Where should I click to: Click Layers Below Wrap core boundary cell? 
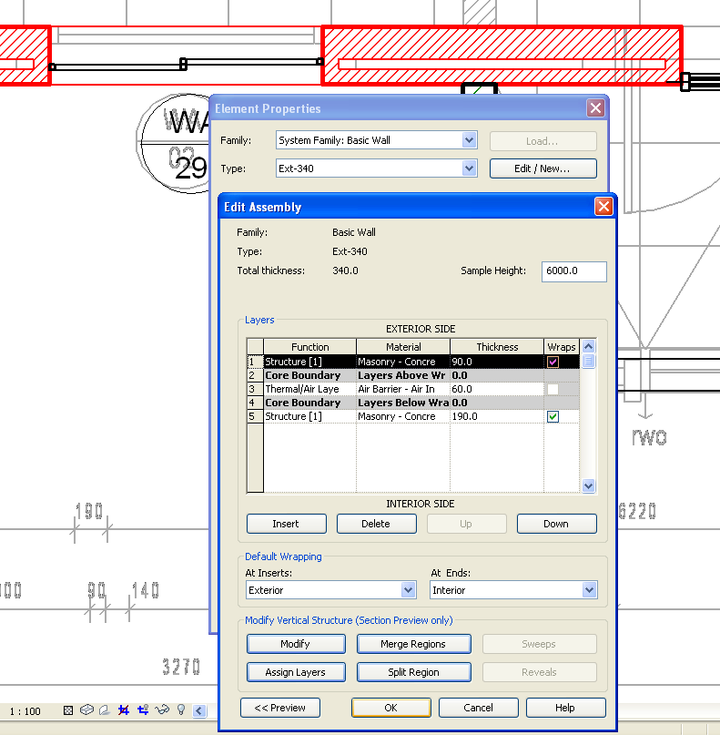403,403
